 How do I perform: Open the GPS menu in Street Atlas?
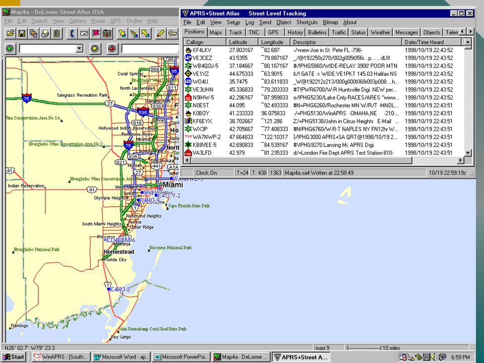pos(115,21)
